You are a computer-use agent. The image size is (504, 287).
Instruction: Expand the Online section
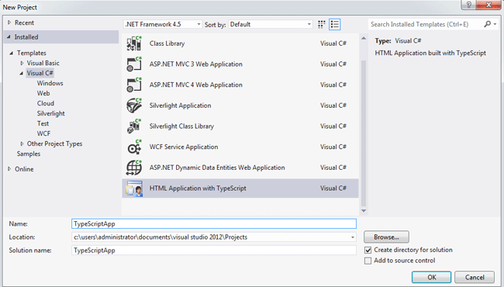pyautogui.click(x=9, y=169)
